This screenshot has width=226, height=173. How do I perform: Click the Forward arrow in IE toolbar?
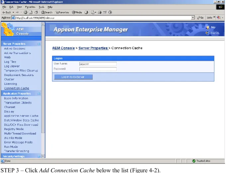coord(17,12)
